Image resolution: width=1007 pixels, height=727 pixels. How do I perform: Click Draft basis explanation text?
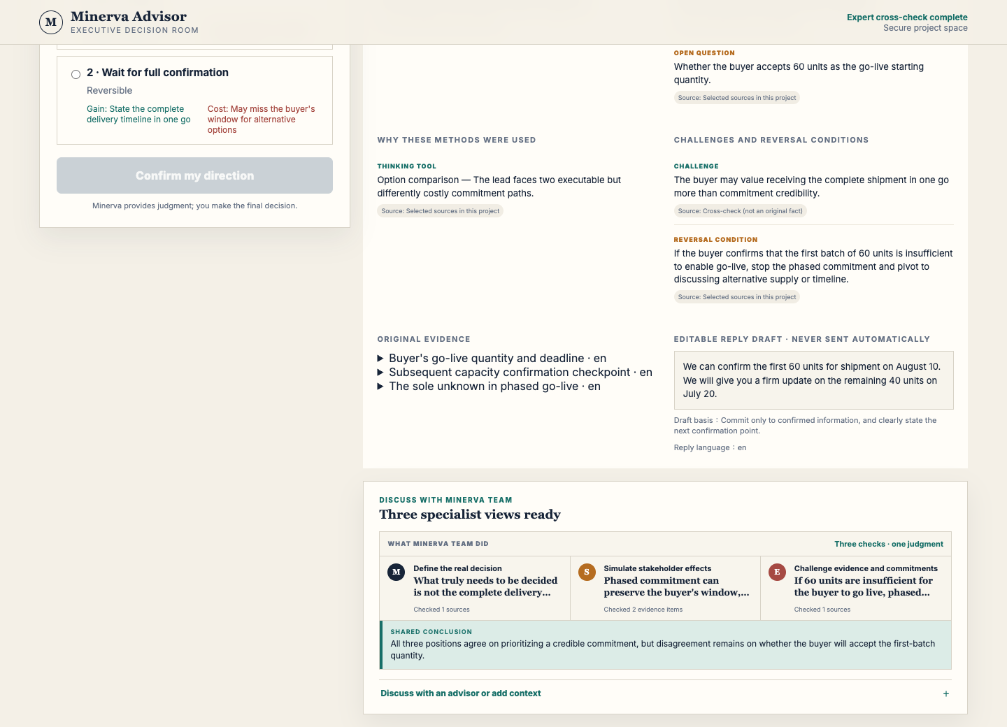[x=805, y=426]
